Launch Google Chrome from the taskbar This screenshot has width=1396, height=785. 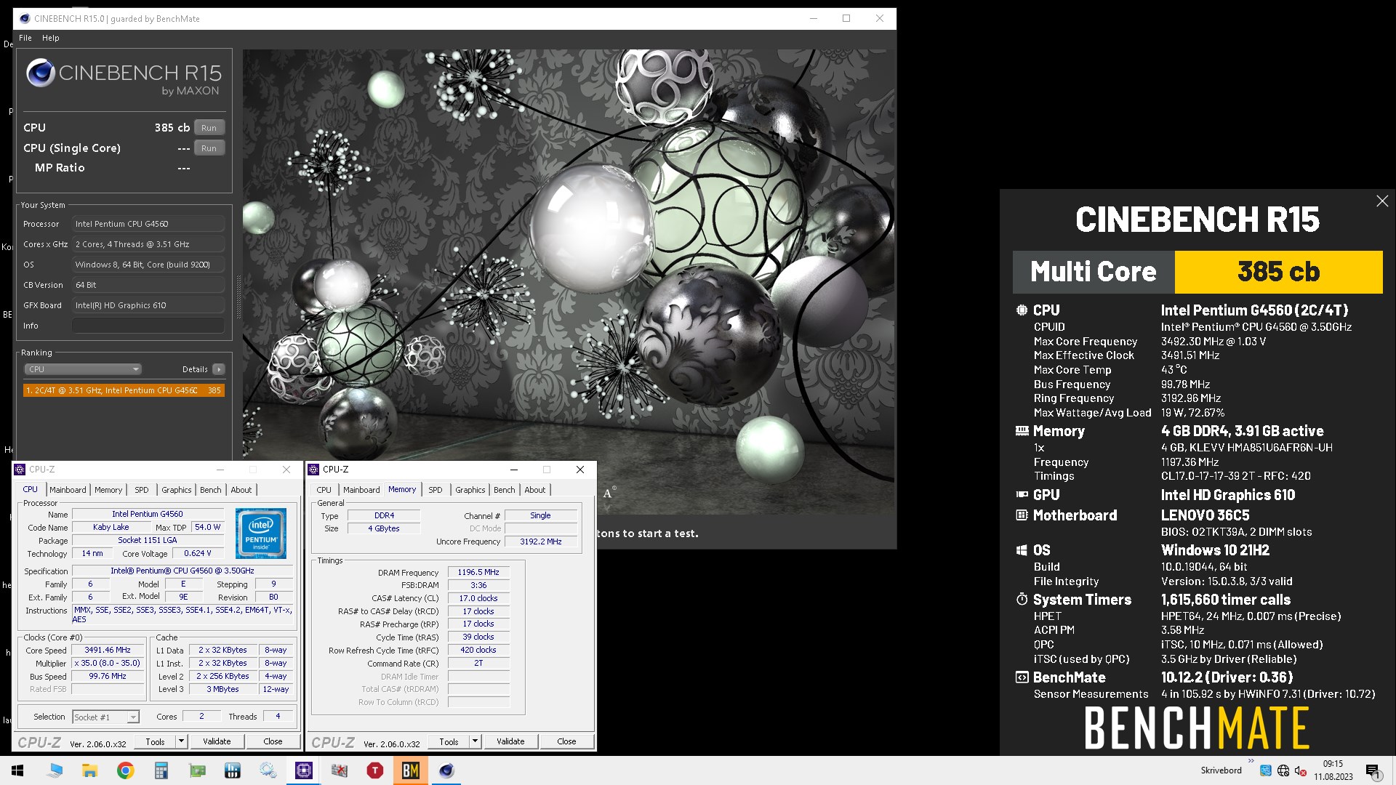click(x=126, y=770)
